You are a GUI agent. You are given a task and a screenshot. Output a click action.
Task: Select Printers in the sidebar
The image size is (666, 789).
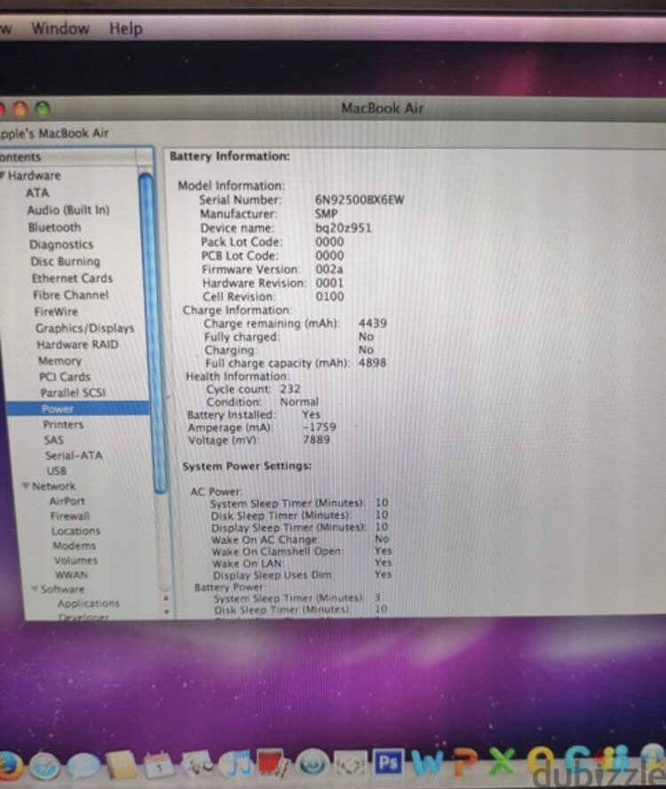pos(63,424)
